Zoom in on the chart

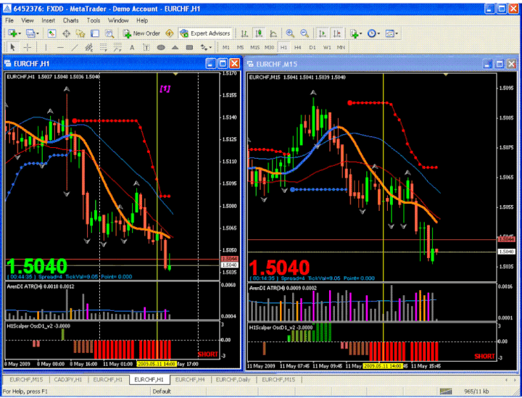[290, 33]
